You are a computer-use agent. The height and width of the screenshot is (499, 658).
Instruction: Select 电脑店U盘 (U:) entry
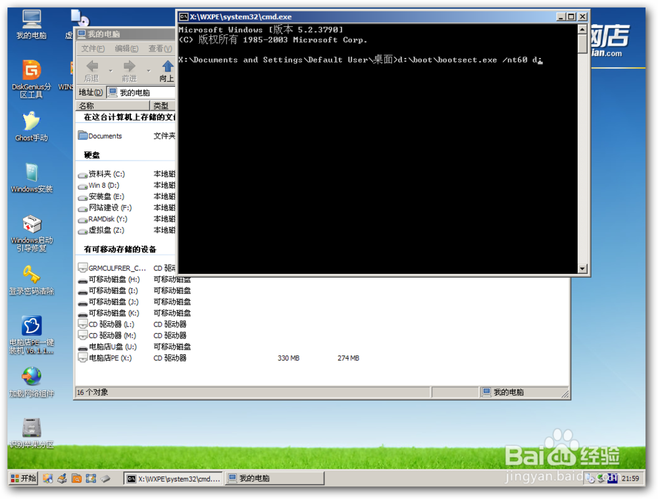click(107, 347)
